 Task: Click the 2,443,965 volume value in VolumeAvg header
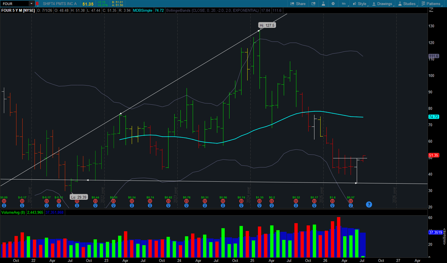35,212
